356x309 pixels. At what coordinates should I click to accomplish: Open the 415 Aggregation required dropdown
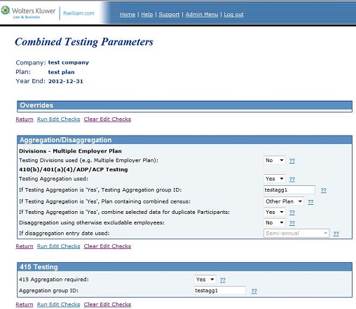205,280
